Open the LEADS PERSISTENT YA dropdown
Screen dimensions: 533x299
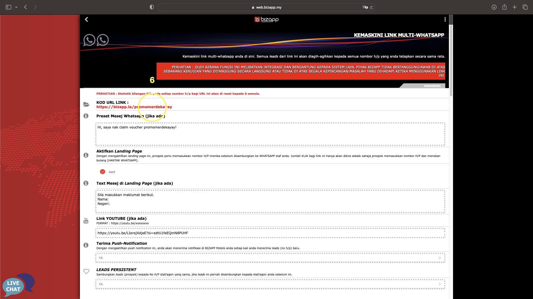pos(270,284)
